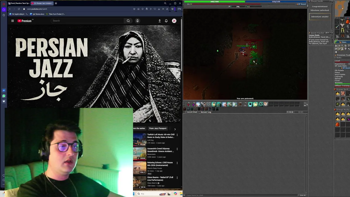Select the From Jazz Passport filter chip
The width and height of the screenshot is (350, 197).
[x=158, y=128]
